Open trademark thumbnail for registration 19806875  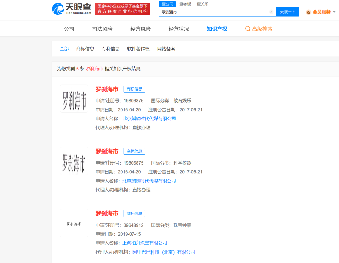click(74, 161)
